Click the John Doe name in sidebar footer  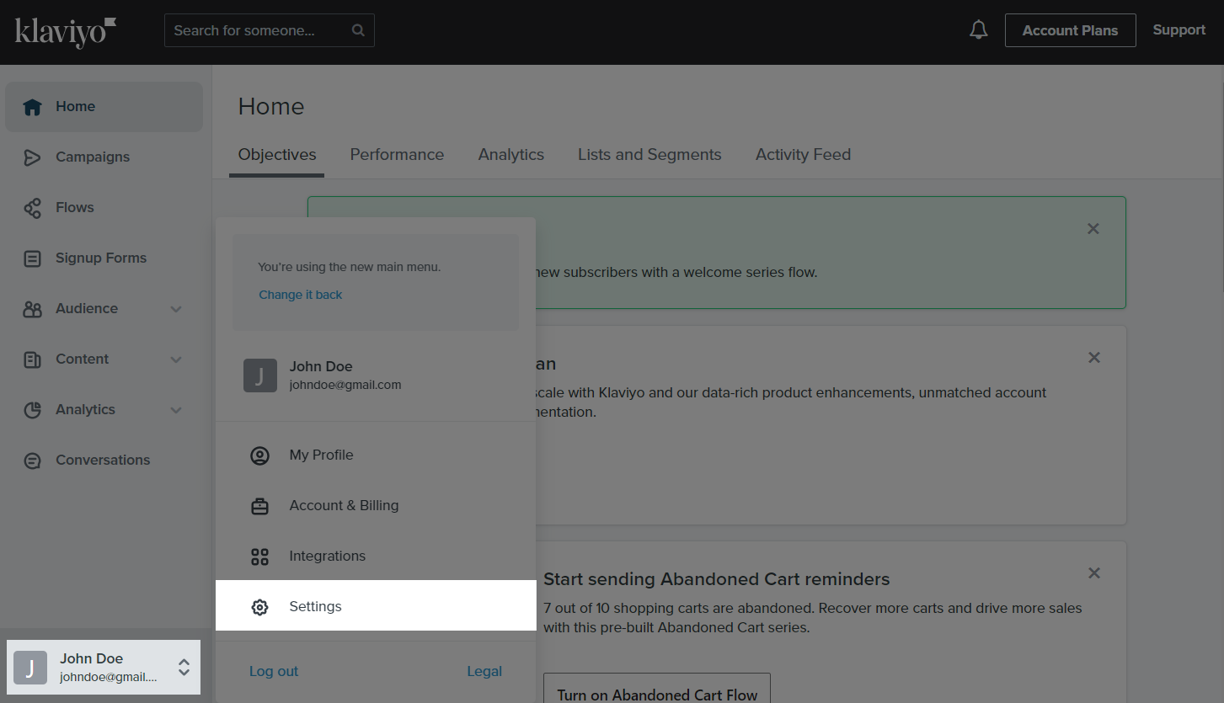[92, 658]
